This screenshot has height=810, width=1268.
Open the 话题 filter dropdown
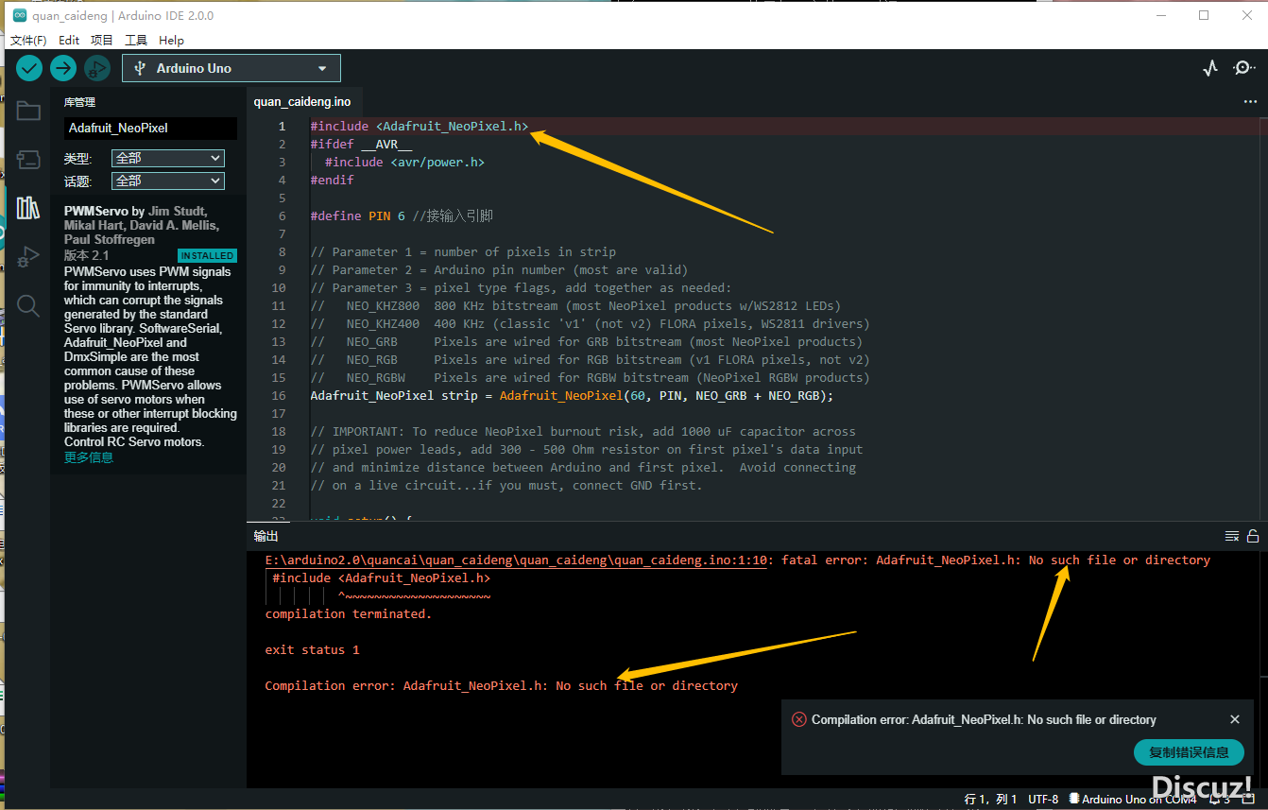point(167,181)
